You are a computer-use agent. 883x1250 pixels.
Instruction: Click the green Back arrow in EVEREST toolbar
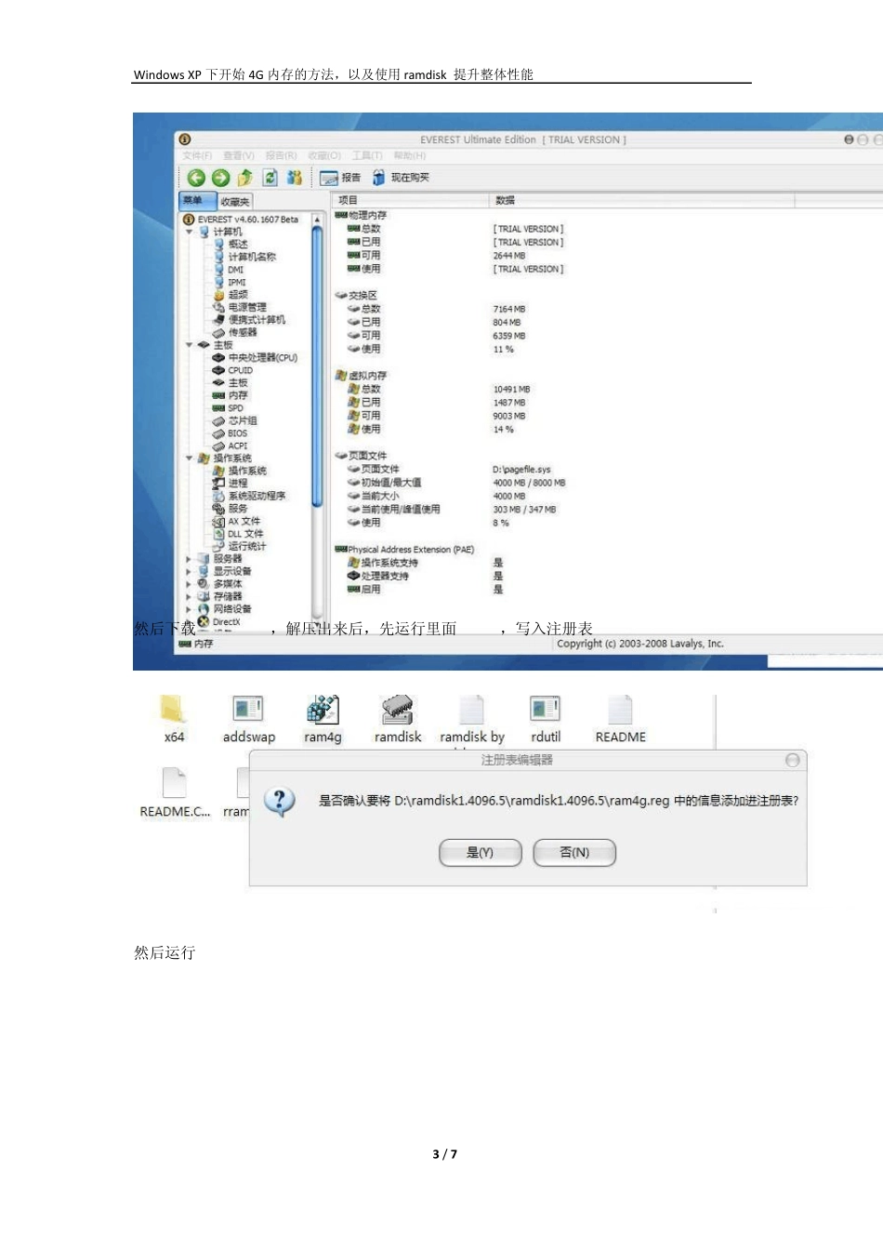click(196, 178)
